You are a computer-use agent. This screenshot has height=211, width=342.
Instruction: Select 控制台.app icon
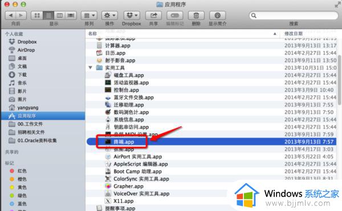click(x=108, y=90)
